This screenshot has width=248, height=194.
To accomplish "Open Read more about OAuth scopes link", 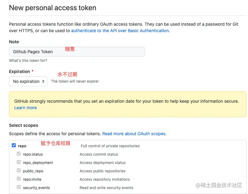I will point(134,134).
